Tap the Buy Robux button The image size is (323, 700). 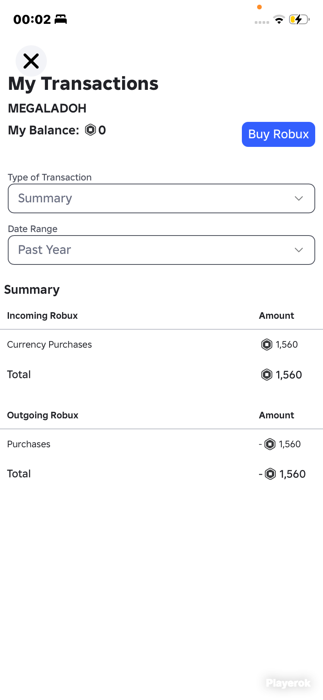coord(279,134)
